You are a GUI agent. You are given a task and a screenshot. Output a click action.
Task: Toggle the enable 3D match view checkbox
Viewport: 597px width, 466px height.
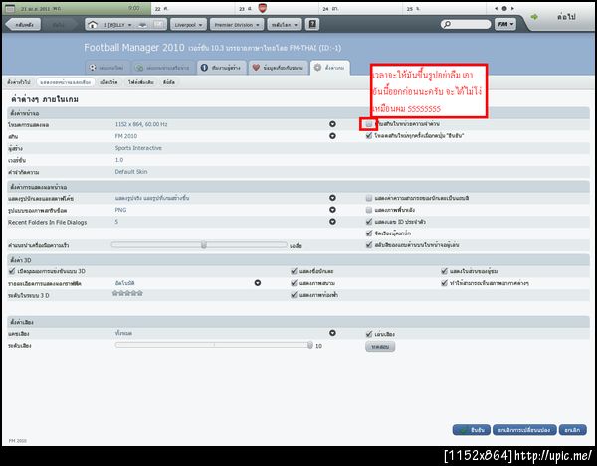click(12, 271)
